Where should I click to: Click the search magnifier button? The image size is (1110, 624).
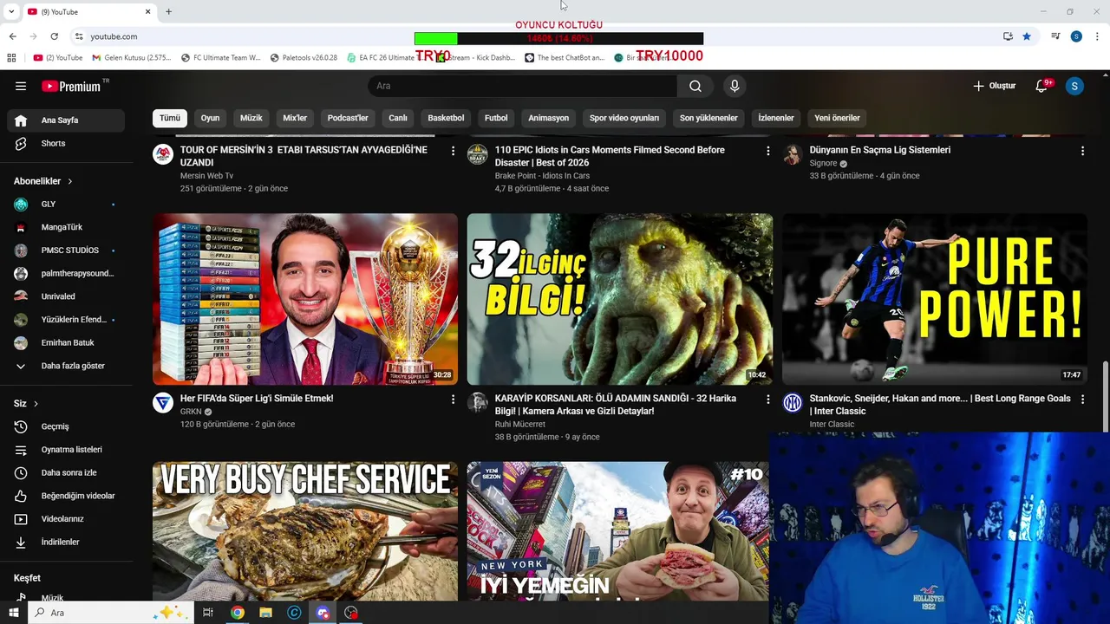point(695,86)
